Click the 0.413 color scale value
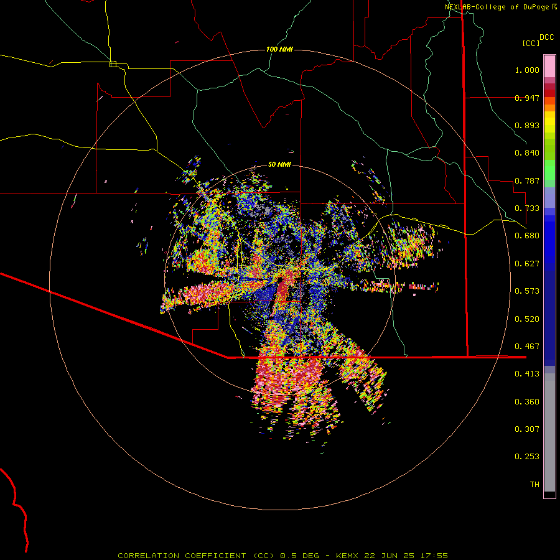 [x=527, y=374]
